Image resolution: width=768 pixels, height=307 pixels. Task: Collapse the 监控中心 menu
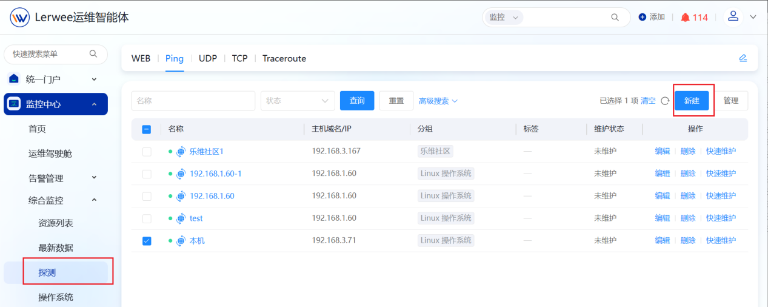click(94, 104)
